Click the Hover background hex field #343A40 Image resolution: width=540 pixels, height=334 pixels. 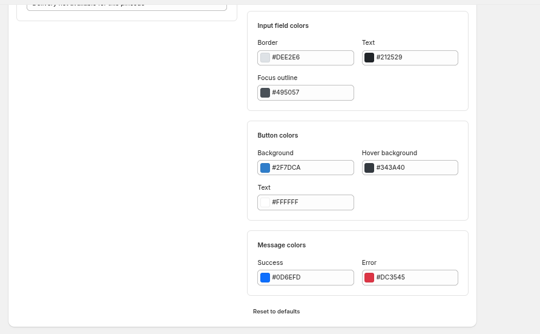pyautogui.click(x=410, y=167)
